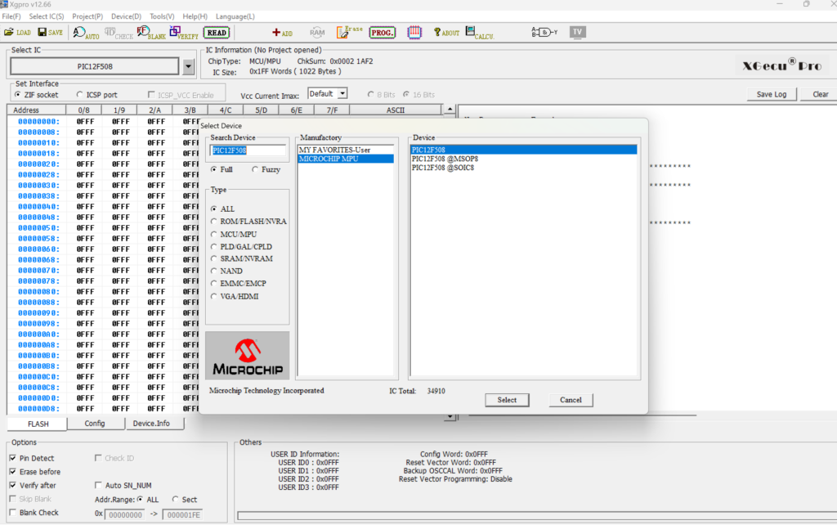The width and height of the screenshot is (837, 525).
Task: Enable the Auto SN_NUM checkbox
Action: coord(99,485)
